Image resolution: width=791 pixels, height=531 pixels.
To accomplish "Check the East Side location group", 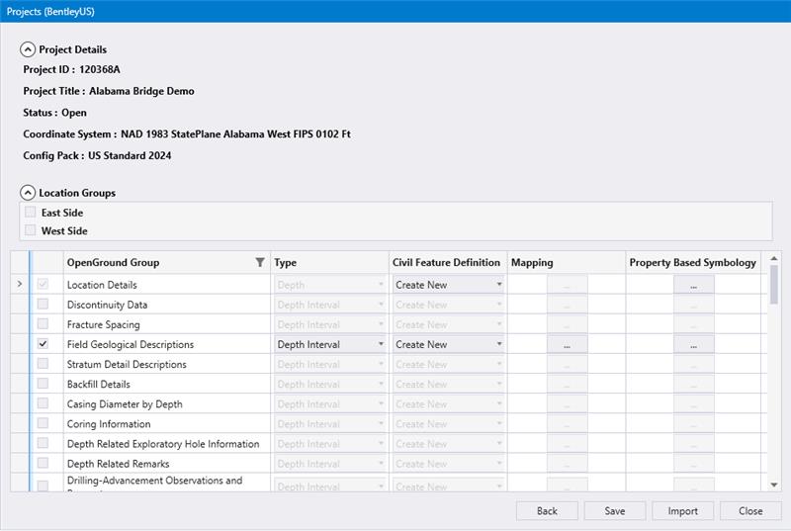I will point(31,212).
